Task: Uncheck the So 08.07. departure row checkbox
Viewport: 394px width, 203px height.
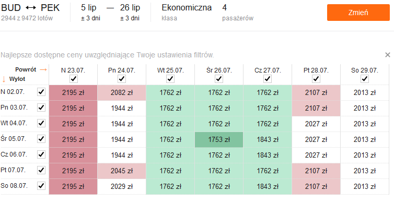Action: [x=41, y=186]
